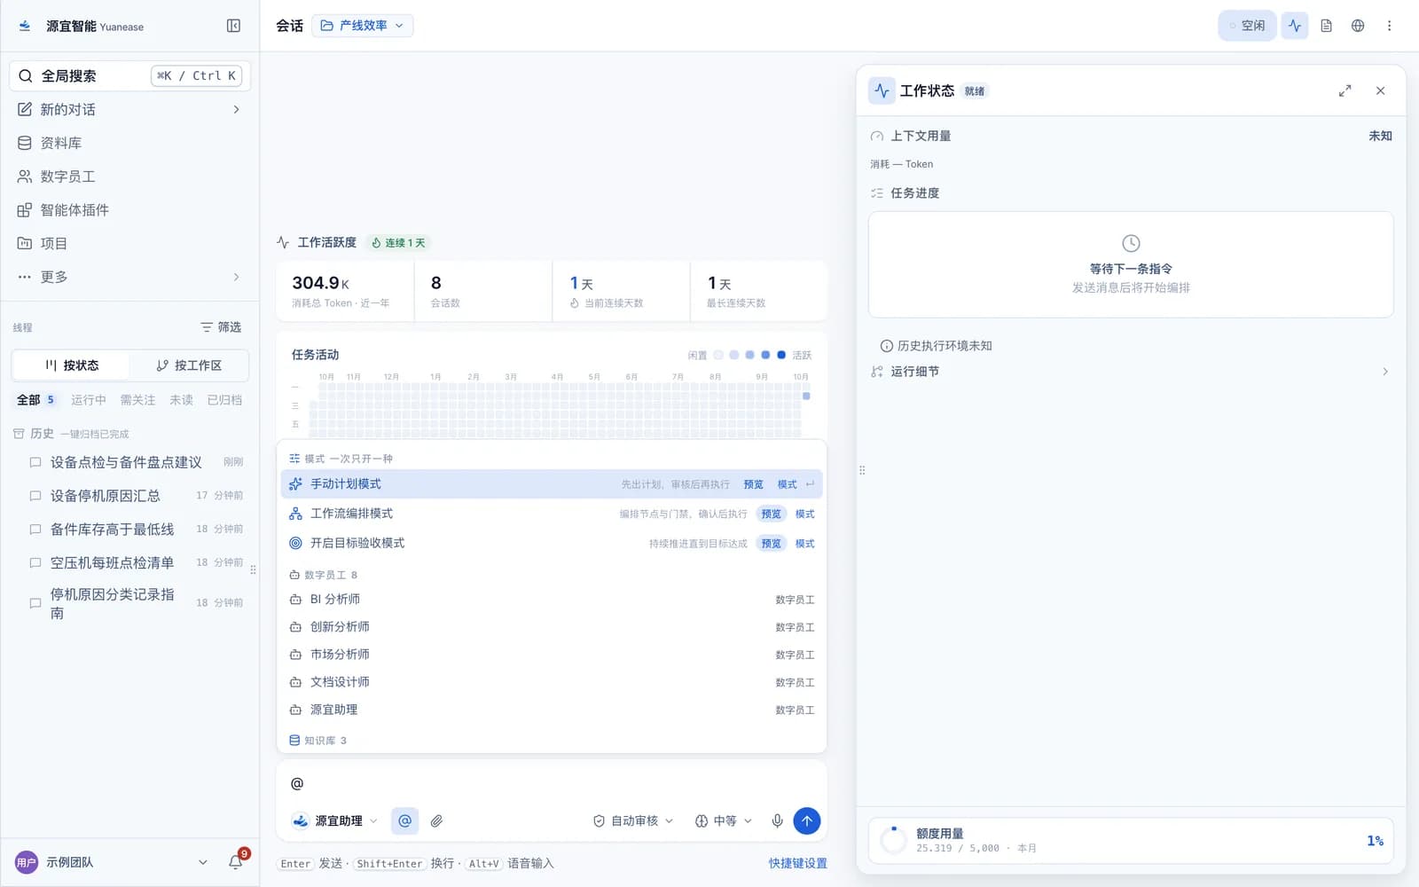The image size is (1419, 887).
Task: Send message with the arrow button
Action: (x=806, y=821)
